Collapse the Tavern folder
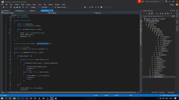The width and height of the screenshot is (179, 100). [x=154, y=33]
